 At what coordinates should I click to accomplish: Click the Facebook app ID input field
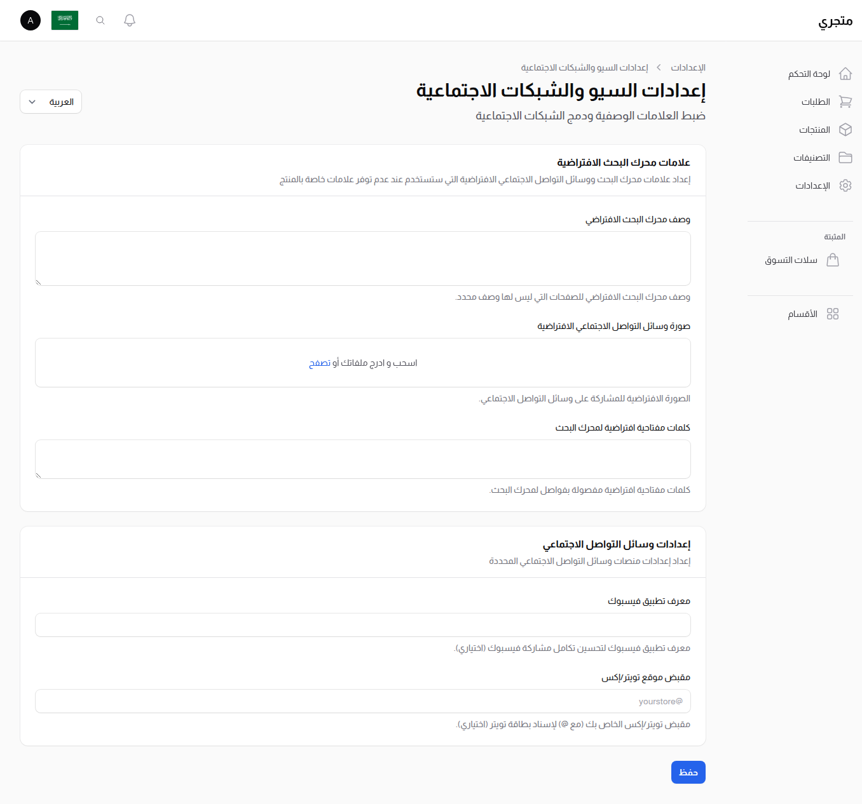362,625
